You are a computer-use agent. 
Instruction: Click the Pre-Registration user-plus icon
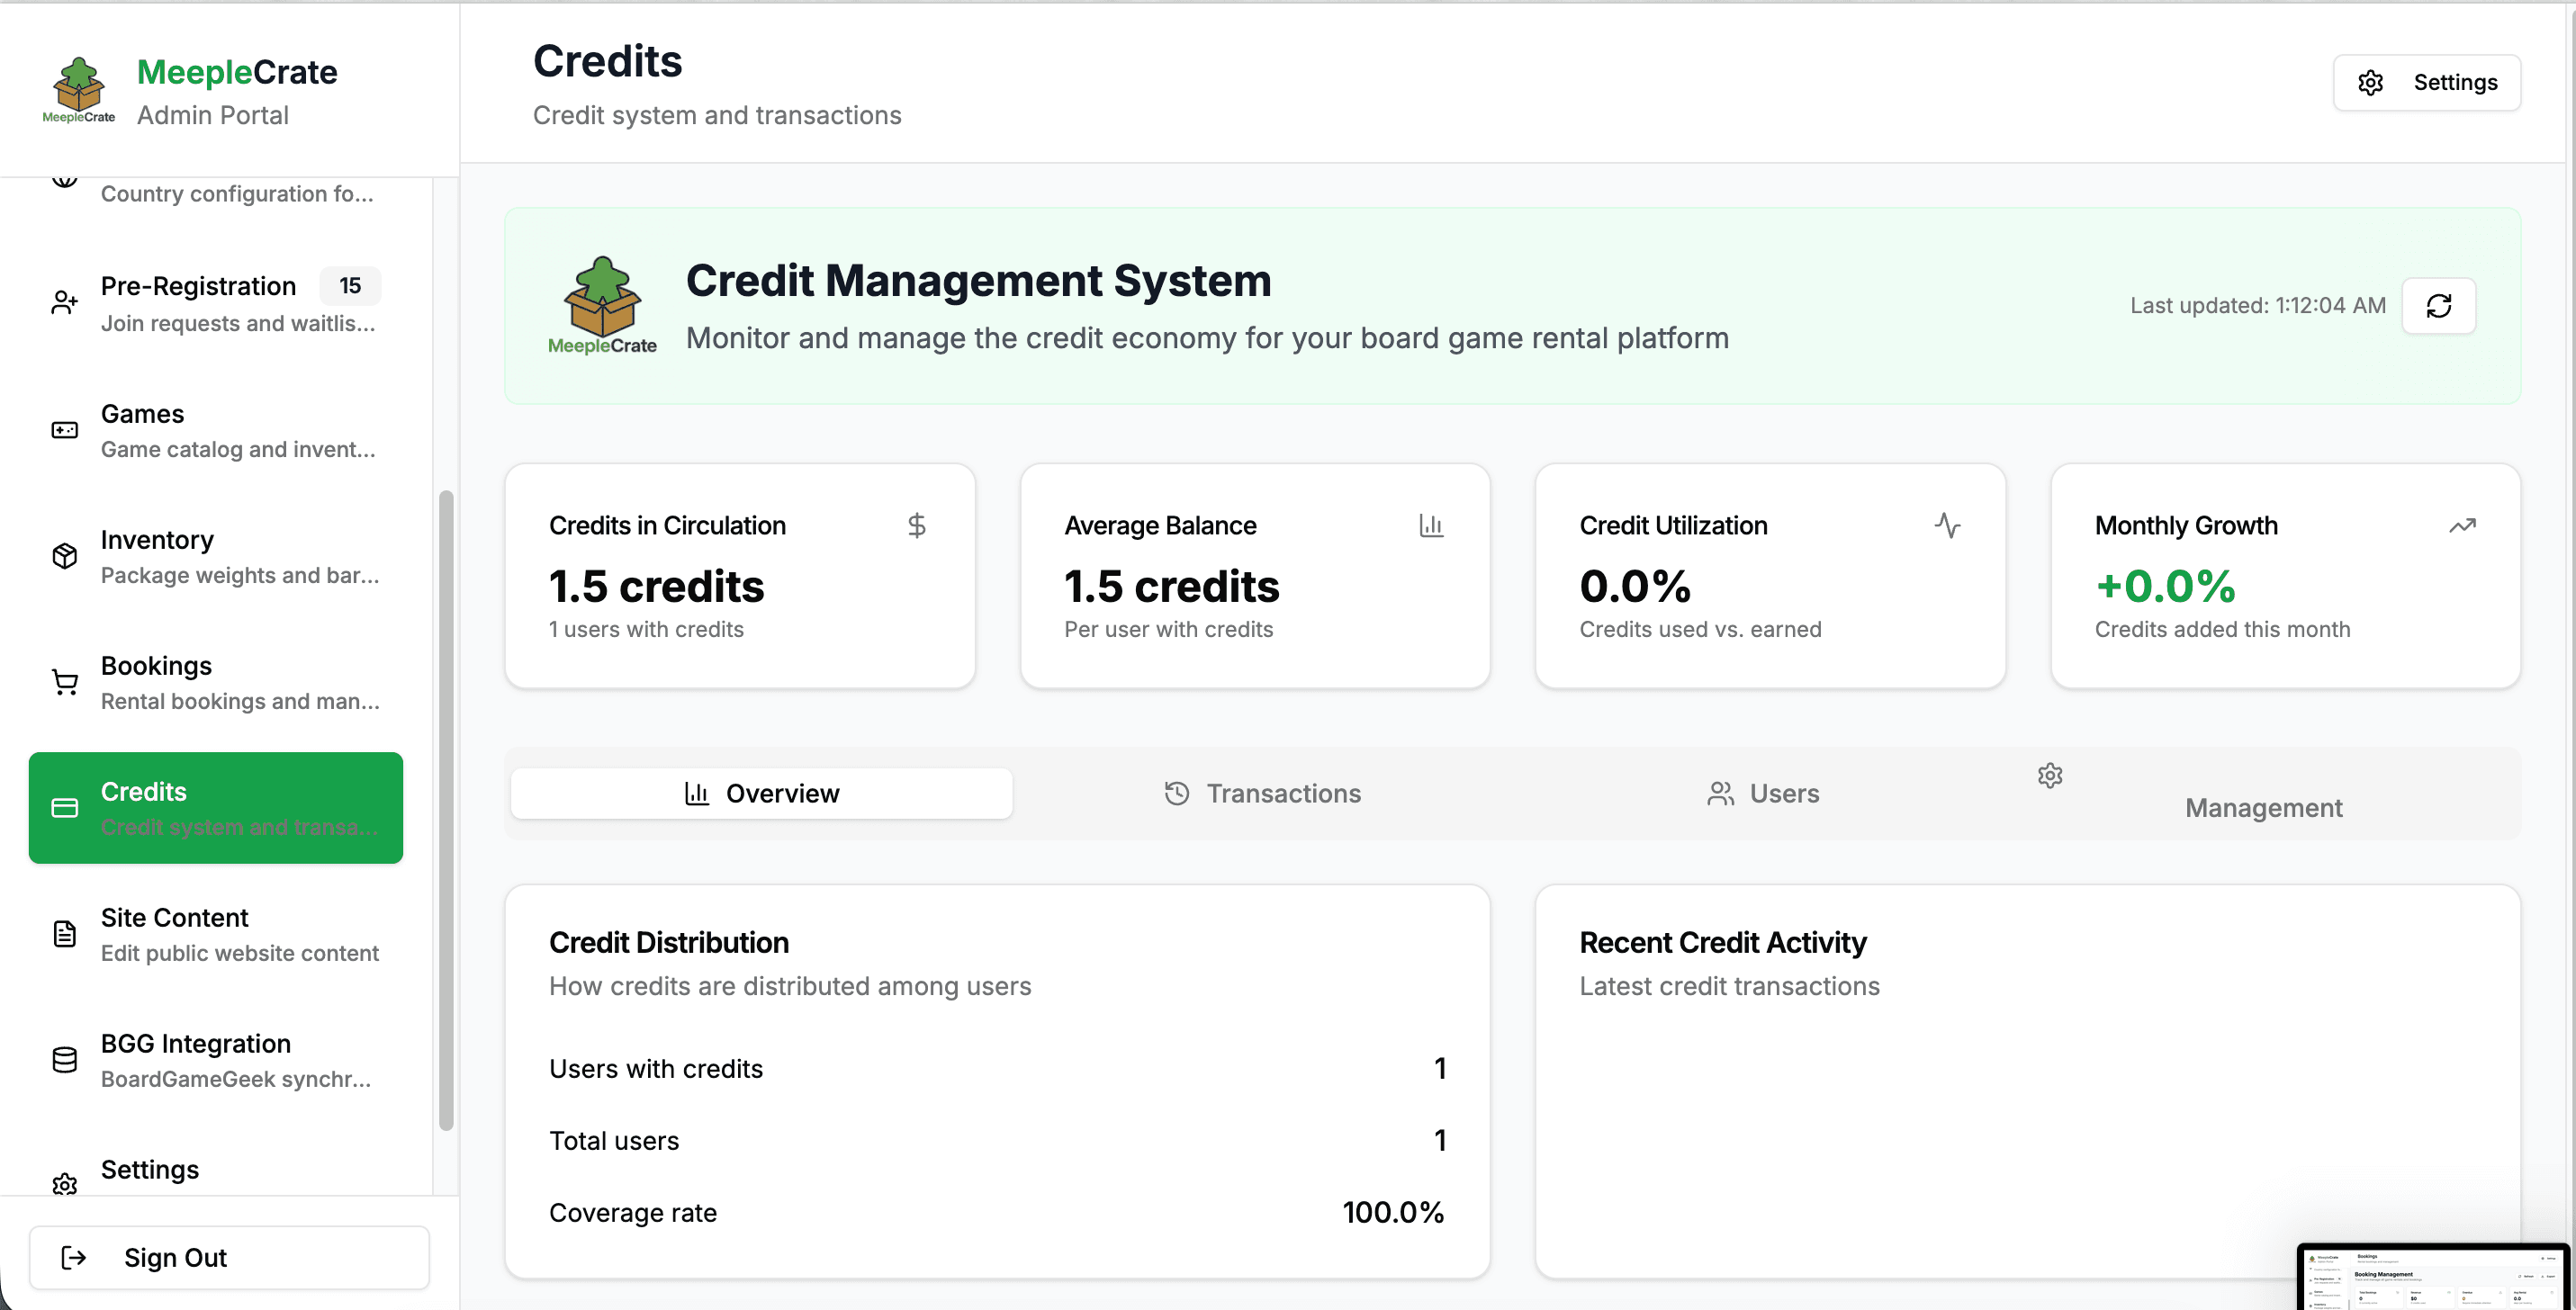point(65,303)
